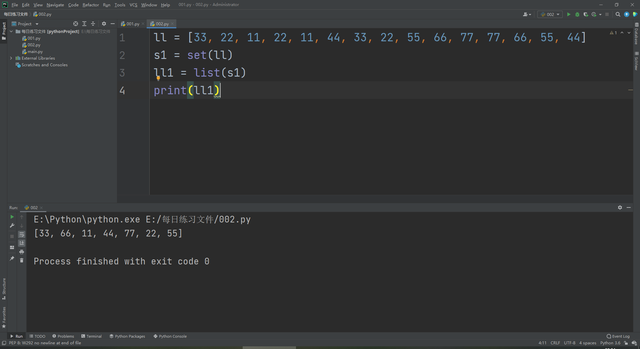The image size is (640, 349).
Task: Open the UTF-8 encoding selector
Action: (570, 343)
